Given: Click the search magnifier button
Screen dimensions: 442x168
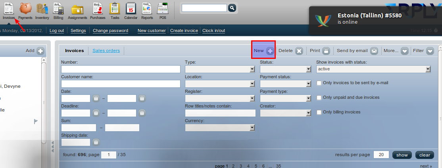Looking at the screenshot, I should click(x=232, y=8).
